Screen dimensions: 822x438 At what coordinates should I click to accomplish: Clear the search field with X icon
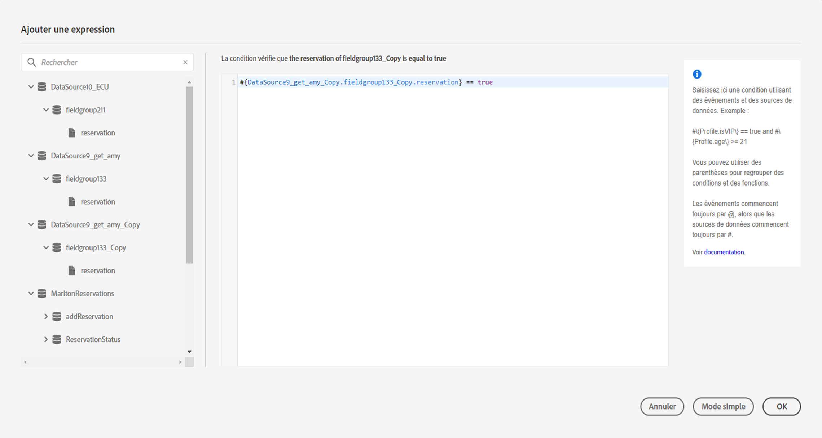185,62
